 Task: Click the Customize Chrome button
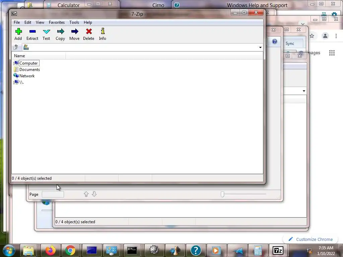(x=311, y=239)
